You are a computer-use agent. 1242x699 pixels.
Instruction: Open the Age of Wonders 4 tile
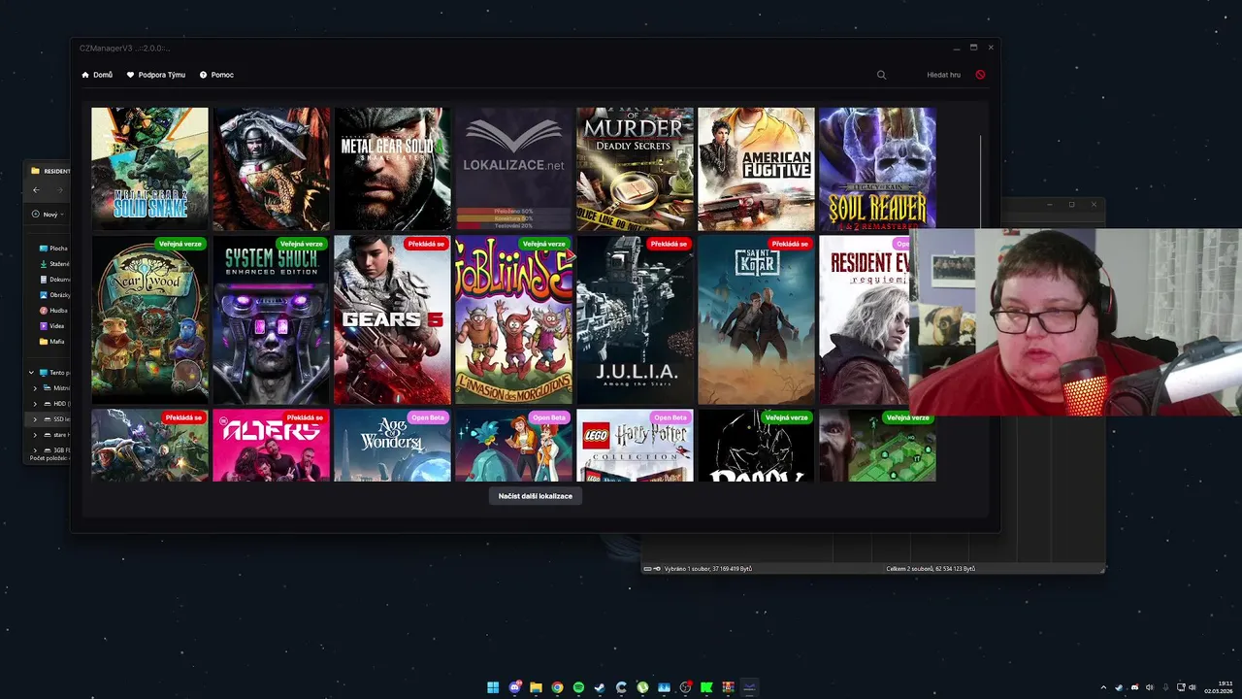point(392,446)
